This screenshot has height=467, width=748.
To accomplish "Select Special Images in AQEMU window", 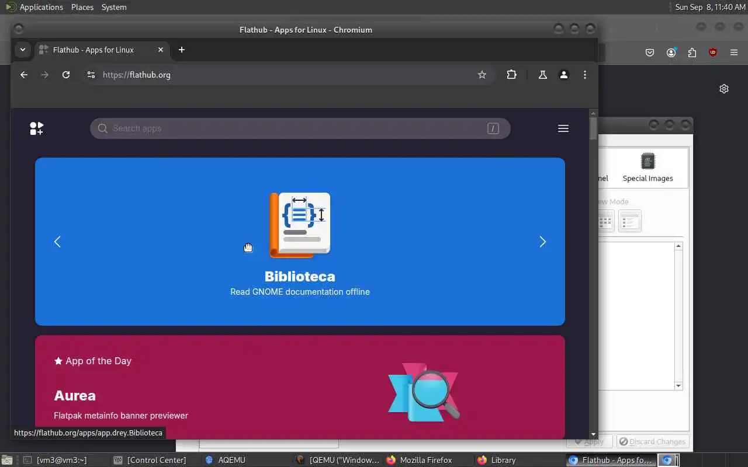I will point(647,168).
